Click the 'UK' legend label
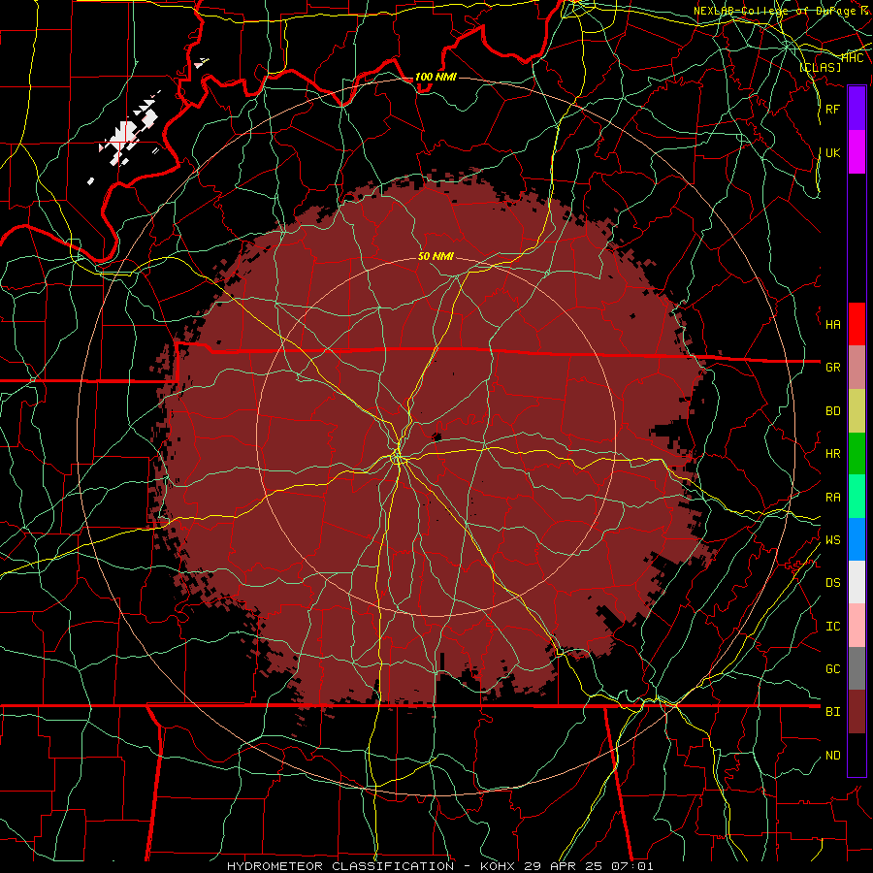The height and width of the screenshot is (873, 873). [833, 152]
